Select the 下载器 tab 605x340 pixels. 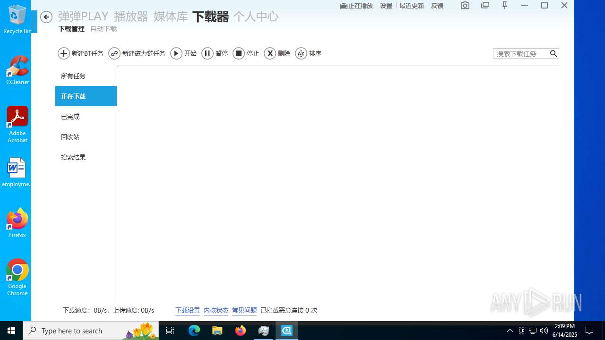[210, 17]
